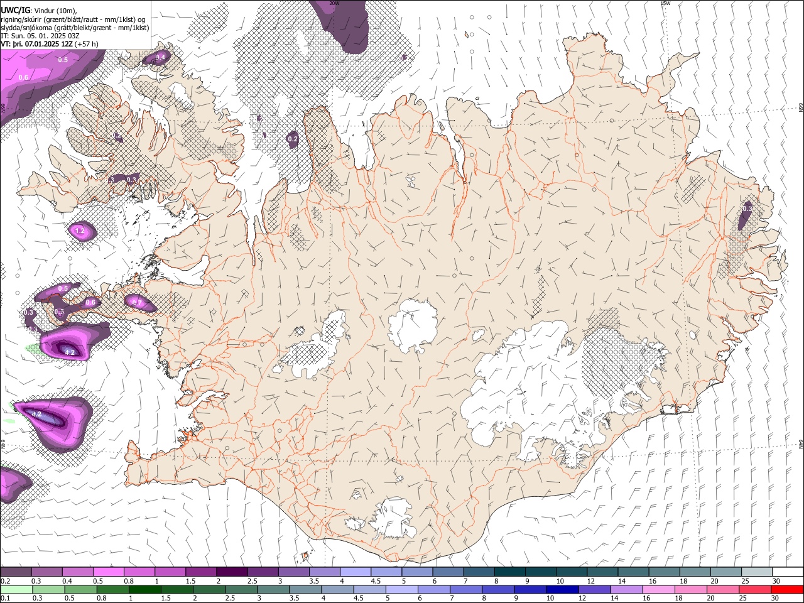Click the Vatnajökull glacier white area
This screenshot has width=804, height=603.
click(534, 383)
